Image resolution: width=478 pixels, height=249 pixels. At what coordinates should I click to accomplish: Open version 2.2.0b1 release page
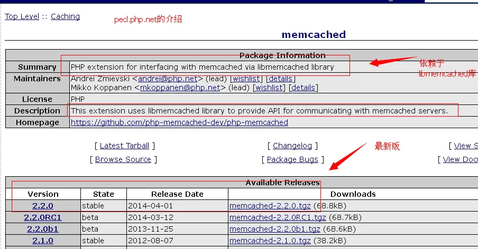43,229
